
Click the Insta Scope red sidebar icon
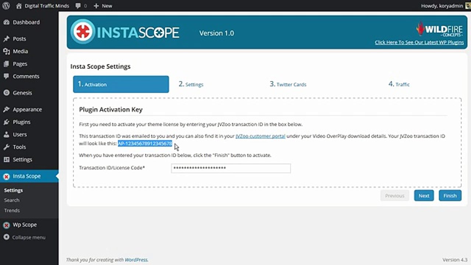pyautogui.click(x=6, y=176)
